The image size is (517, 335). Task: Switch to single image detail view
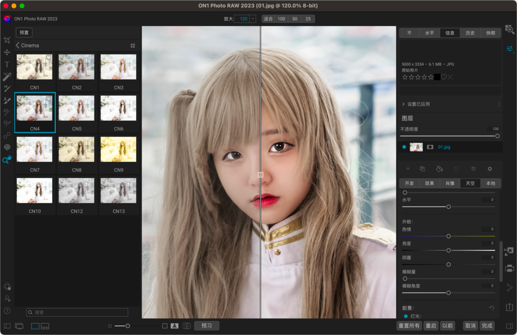(x=35, y=326)
